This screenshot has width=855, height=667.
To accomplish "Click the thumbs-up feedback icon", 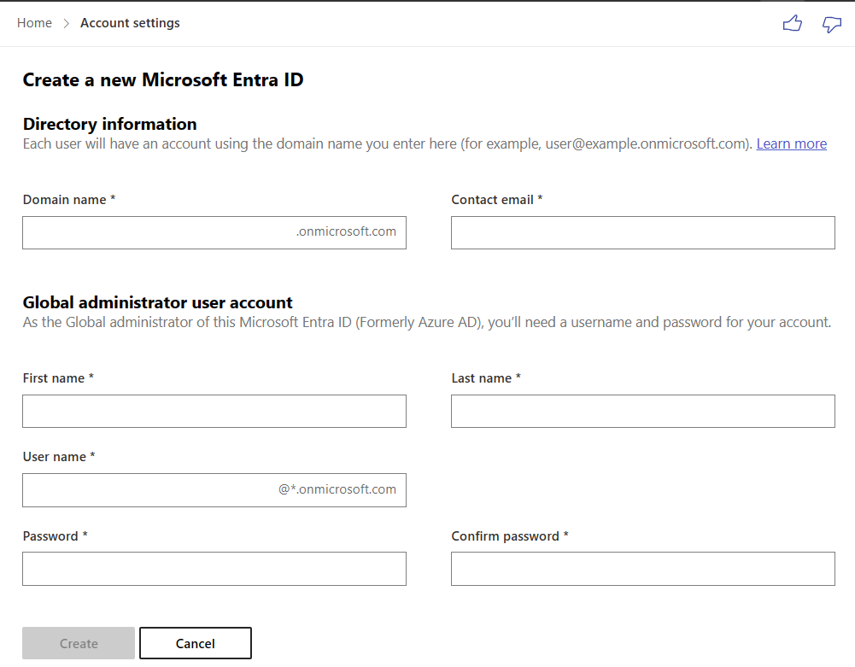I will 792,23.
